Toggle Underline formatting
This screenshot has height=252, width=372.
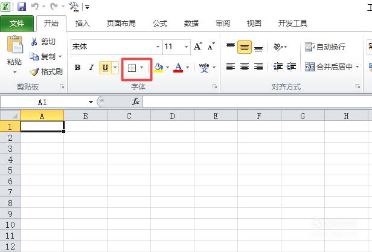tap(105, 68)
